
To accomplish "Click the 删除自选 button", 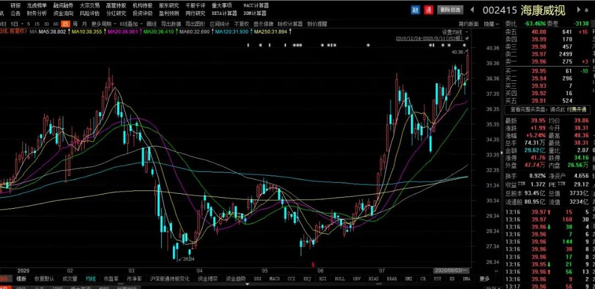I will click(450, 10).
